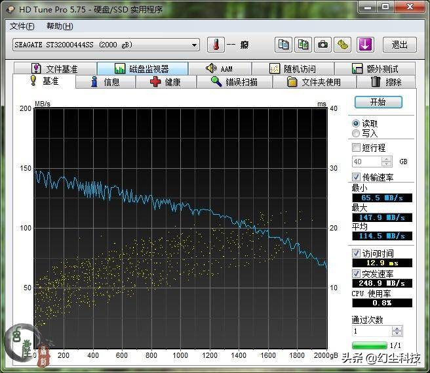This screenshot has width=430, height=373.
Task: Click the copy text to clipboard icon
Action: (x=283, y=45)
